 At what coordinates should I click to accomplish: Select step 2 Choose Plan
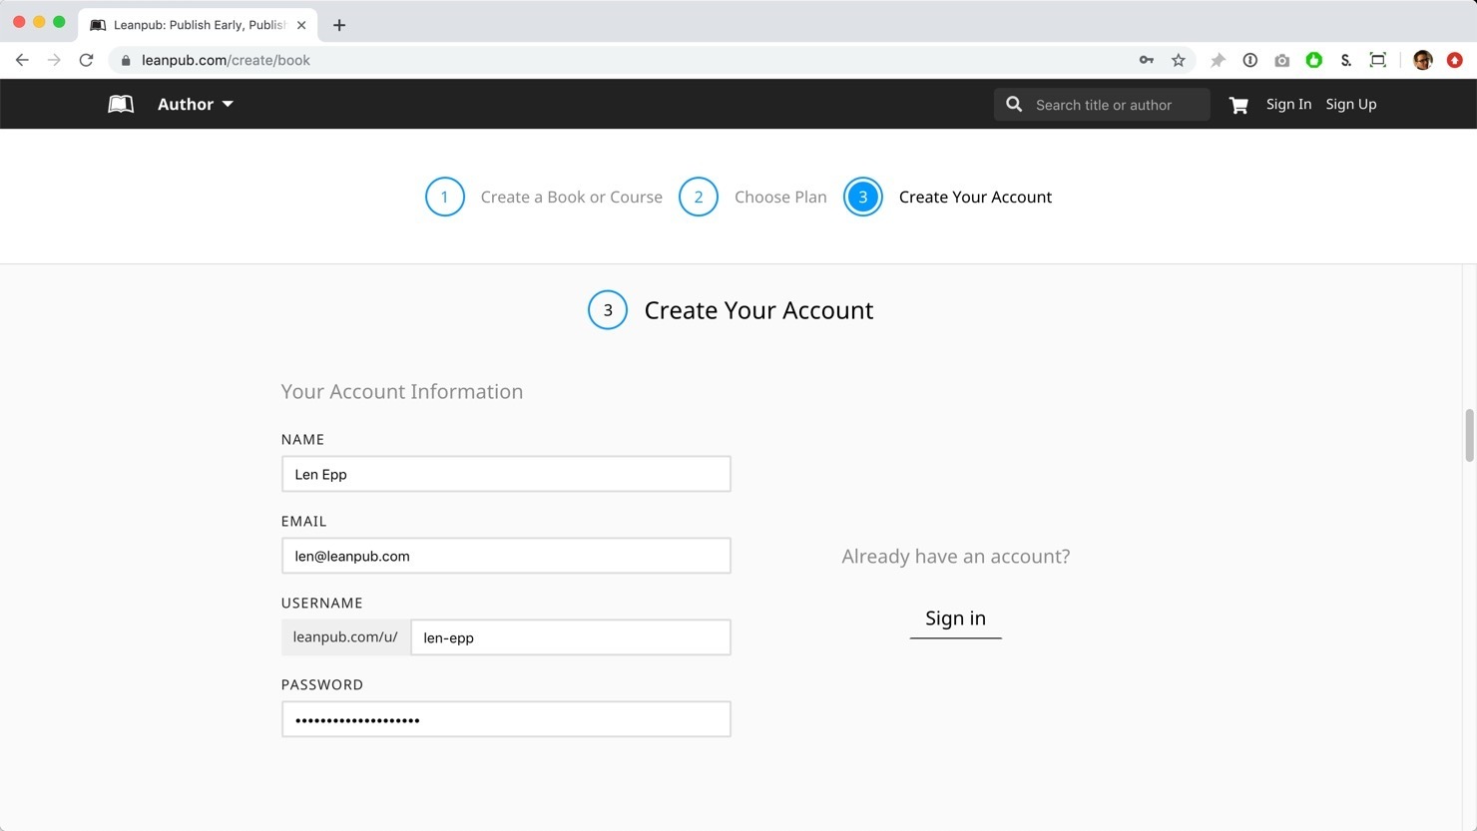[753, 197]
